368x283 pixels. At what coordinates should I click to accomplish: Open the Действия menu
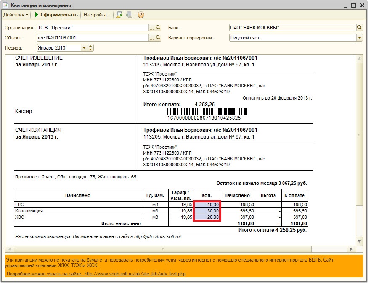[16, 15]
